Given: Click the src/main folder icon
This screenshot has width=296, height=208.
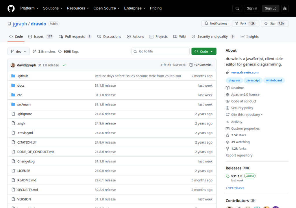Looking at the screenshot, I should click(x=13, y=104).
